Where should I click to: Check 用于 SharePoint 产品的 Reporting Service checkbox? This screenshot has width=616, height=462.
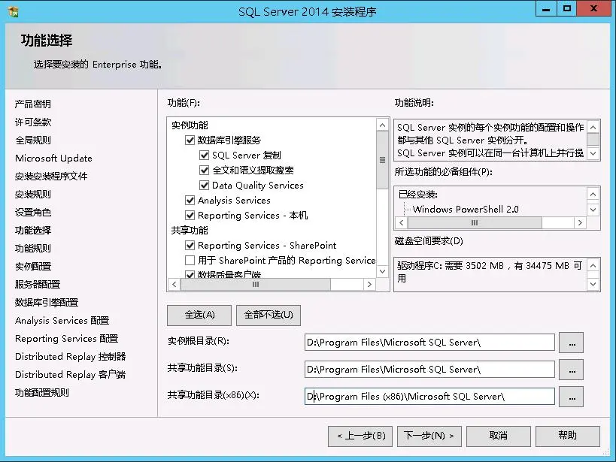pyautogui.click(x=190, y=260)
